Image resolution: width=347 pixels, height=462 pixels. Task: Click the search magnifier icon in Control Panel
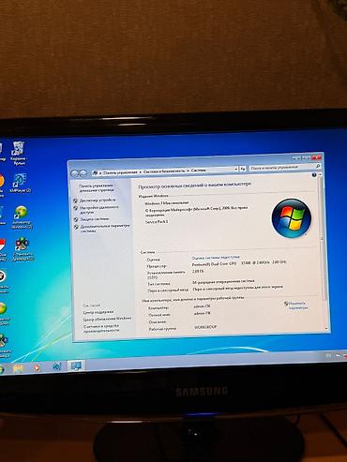[x=318, y=166]
